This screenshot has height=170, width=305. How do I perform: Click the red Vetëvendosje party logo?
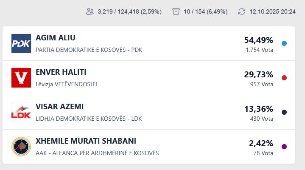pos(21,78)
